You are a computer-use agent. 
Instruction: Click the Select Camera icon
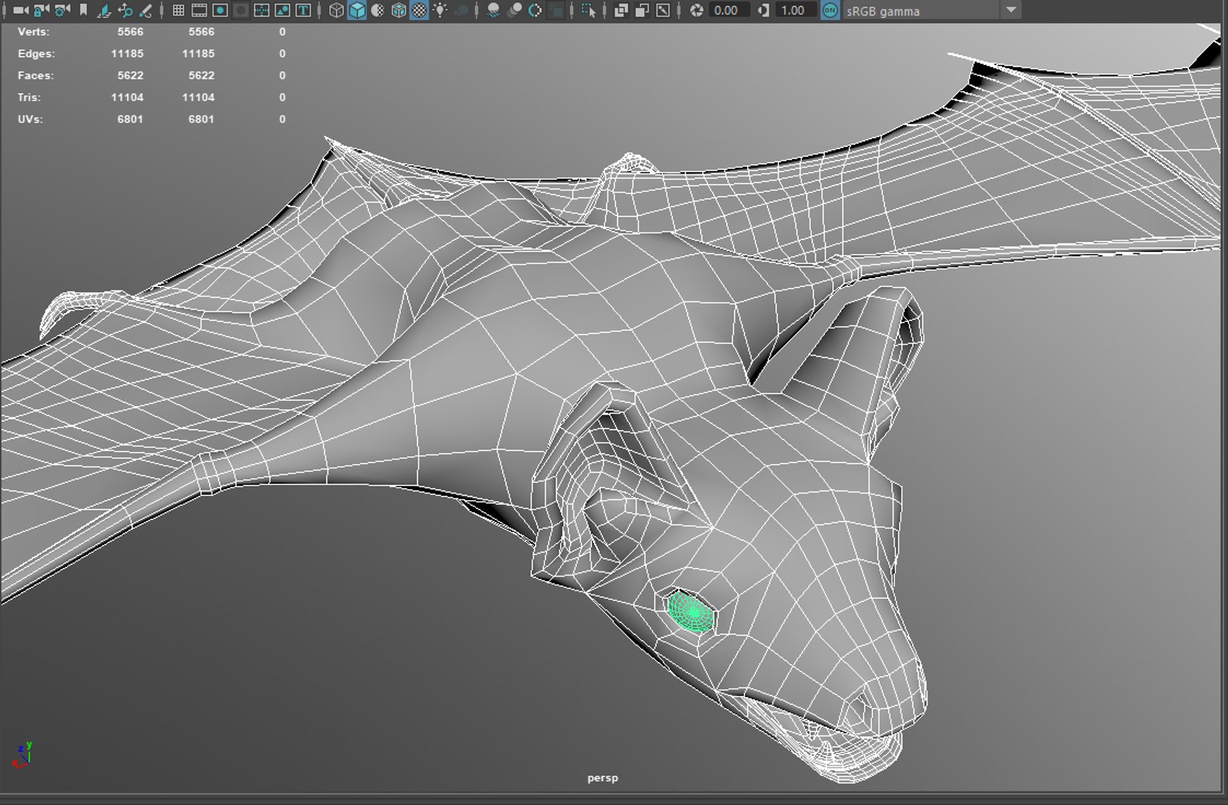(20, 10)
